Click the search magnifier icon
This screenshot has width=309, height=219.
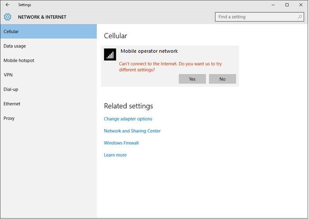click(300, 17)
